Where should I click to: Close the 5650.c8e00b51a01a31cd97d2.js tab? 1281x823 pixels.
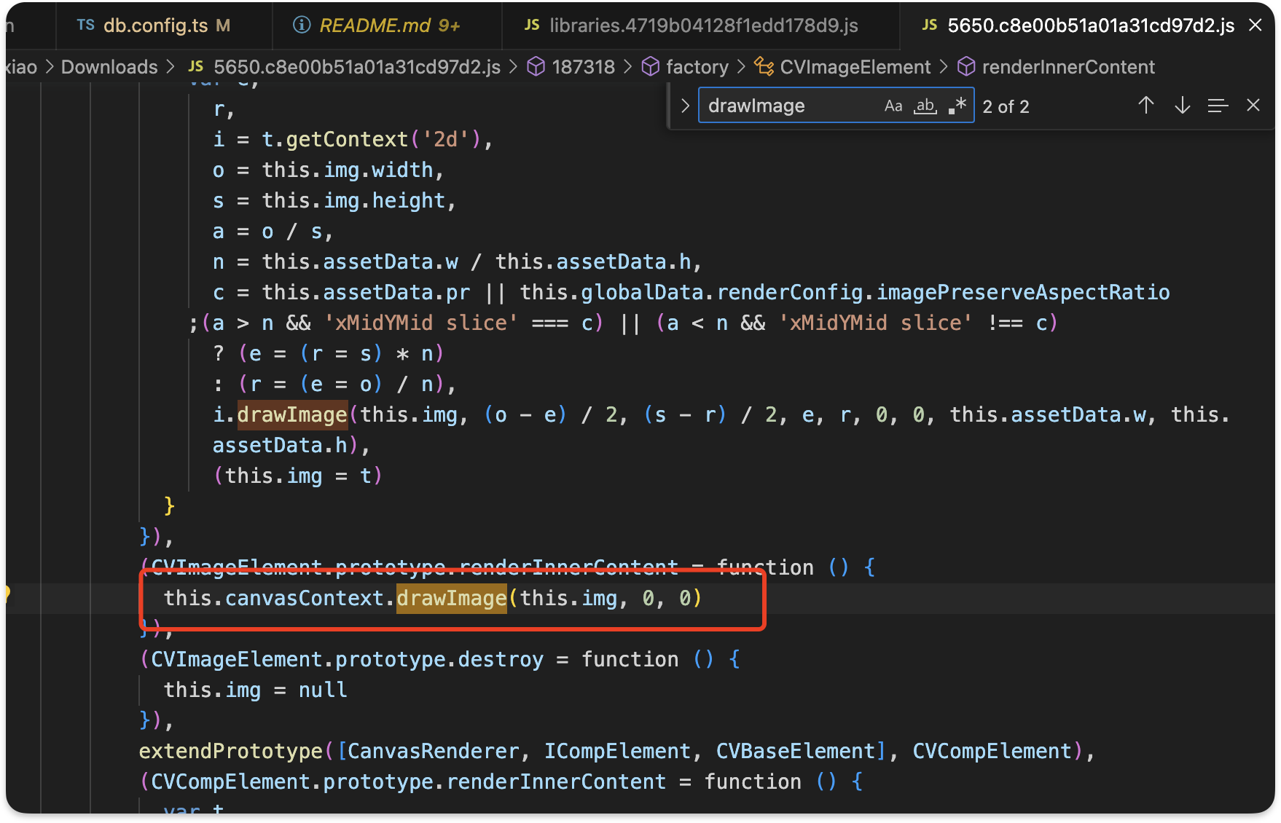tap(1255, 25)
